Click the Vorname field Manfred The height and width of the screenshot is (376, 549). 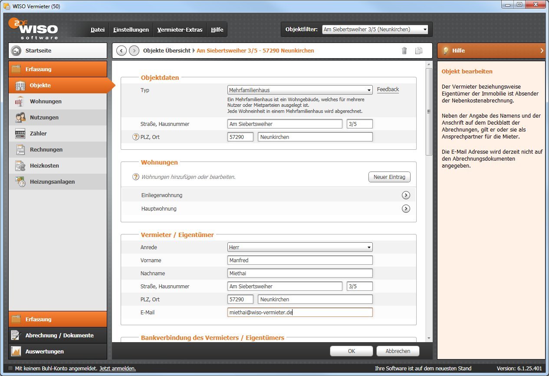[x=300, y=260]
